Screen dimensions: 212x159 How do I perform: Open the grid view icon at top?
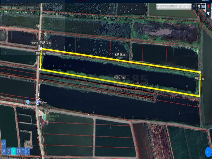tap(203, 6)
